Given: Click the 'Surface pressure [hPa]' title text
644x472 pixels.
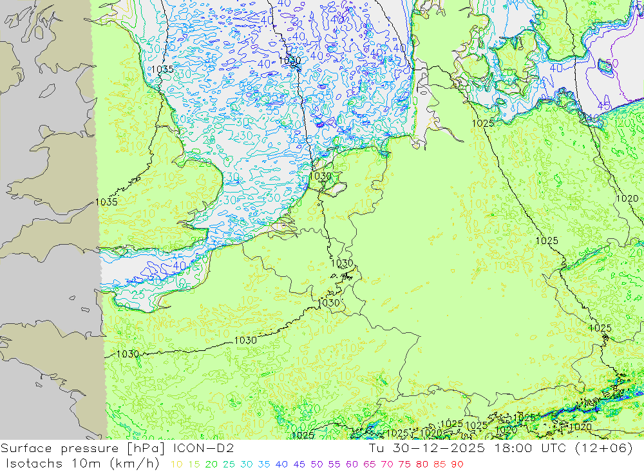Looking at the screenshot, I should (84, 448).
